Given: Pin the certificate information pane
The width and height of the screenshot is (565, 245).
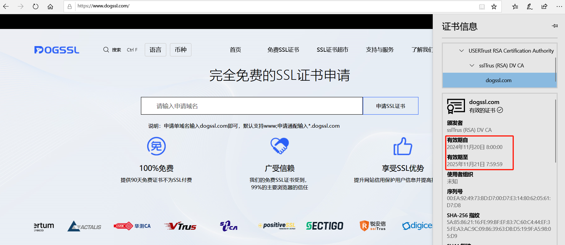Looking at the screenshot, I should click(x=555, y=26).
